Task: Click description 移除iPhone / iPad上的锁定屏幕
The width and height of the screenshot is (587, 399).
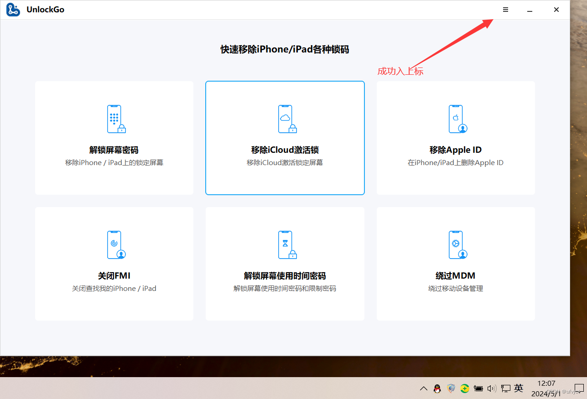Action: [114, 163]
